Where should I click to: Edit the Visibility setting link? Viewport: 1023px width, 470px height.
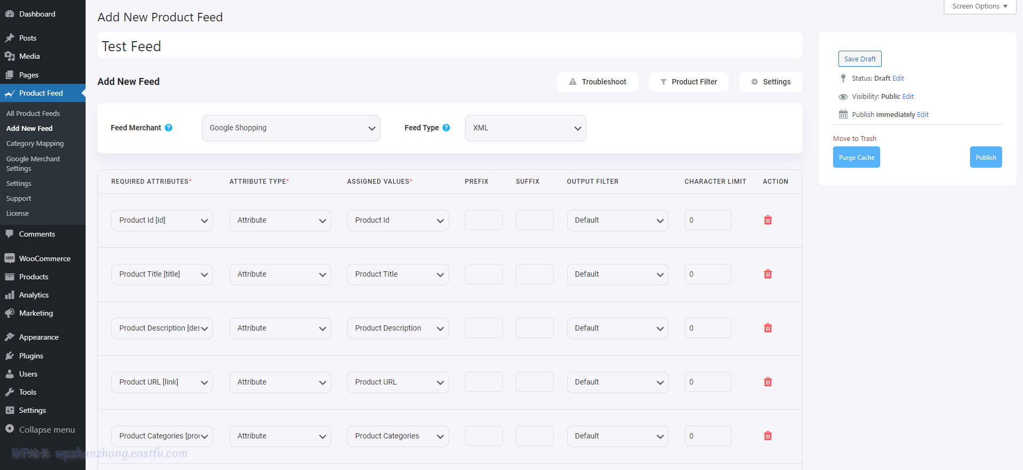[908, 97]
